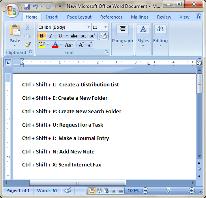Click the horizontal scrollbar thumb

coord(78,183)
